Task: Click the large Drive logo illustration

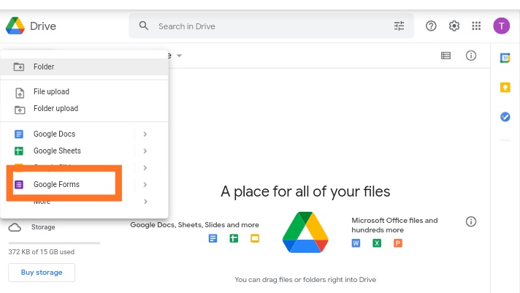Action: pyautogui.click(x=305, y=232)
